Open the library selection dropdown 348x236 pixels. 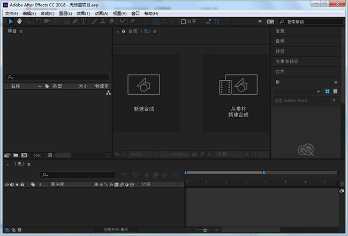click(x=319, y=92)
